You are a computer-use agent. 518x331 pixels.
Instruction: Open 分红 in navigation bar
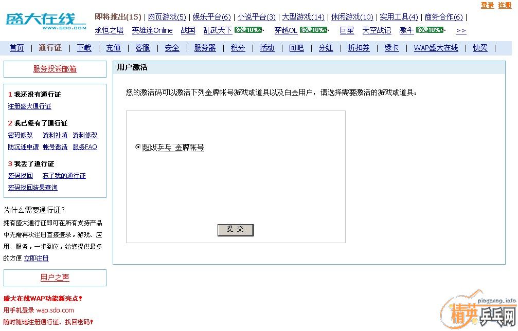tap(326, 48)
